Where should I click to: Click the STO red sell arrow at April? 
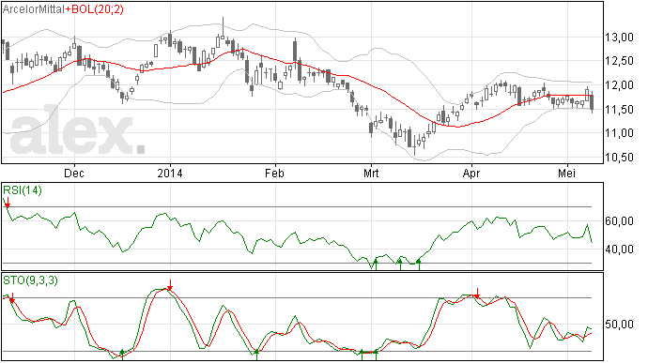(477, 294)
